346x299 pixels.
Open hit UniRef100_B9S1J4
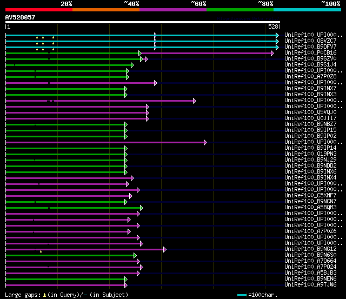[x=310, y=65]
